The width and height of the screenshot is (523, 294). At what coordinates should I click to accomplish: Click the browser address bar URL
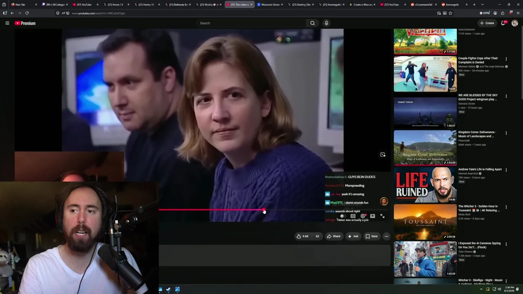98,13
